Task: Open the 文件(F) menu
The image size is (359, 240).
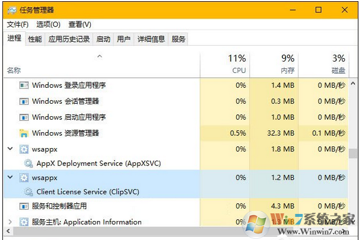Action: tap(18, 24)
